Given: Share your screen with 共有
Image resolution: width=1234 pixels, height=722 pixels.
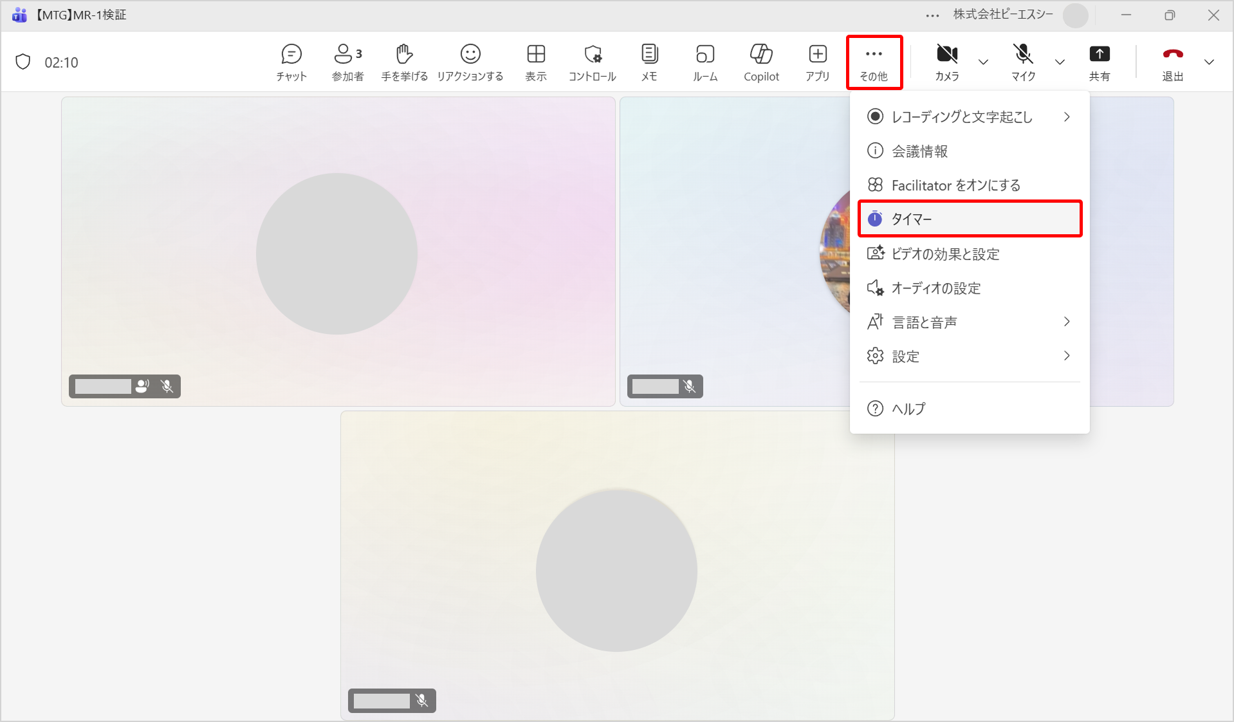Looking at the screenshot, I should 1099,62.
